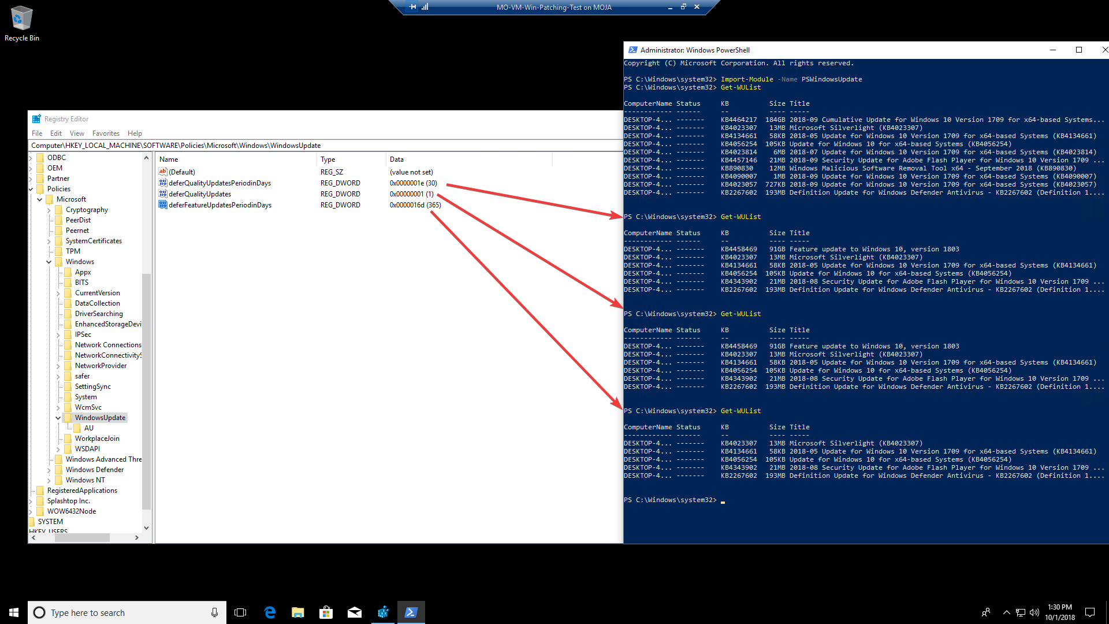Click the signal strength icon on connection bar
Viewport: 1109px width, 624px height.
(x=425, y=7)
